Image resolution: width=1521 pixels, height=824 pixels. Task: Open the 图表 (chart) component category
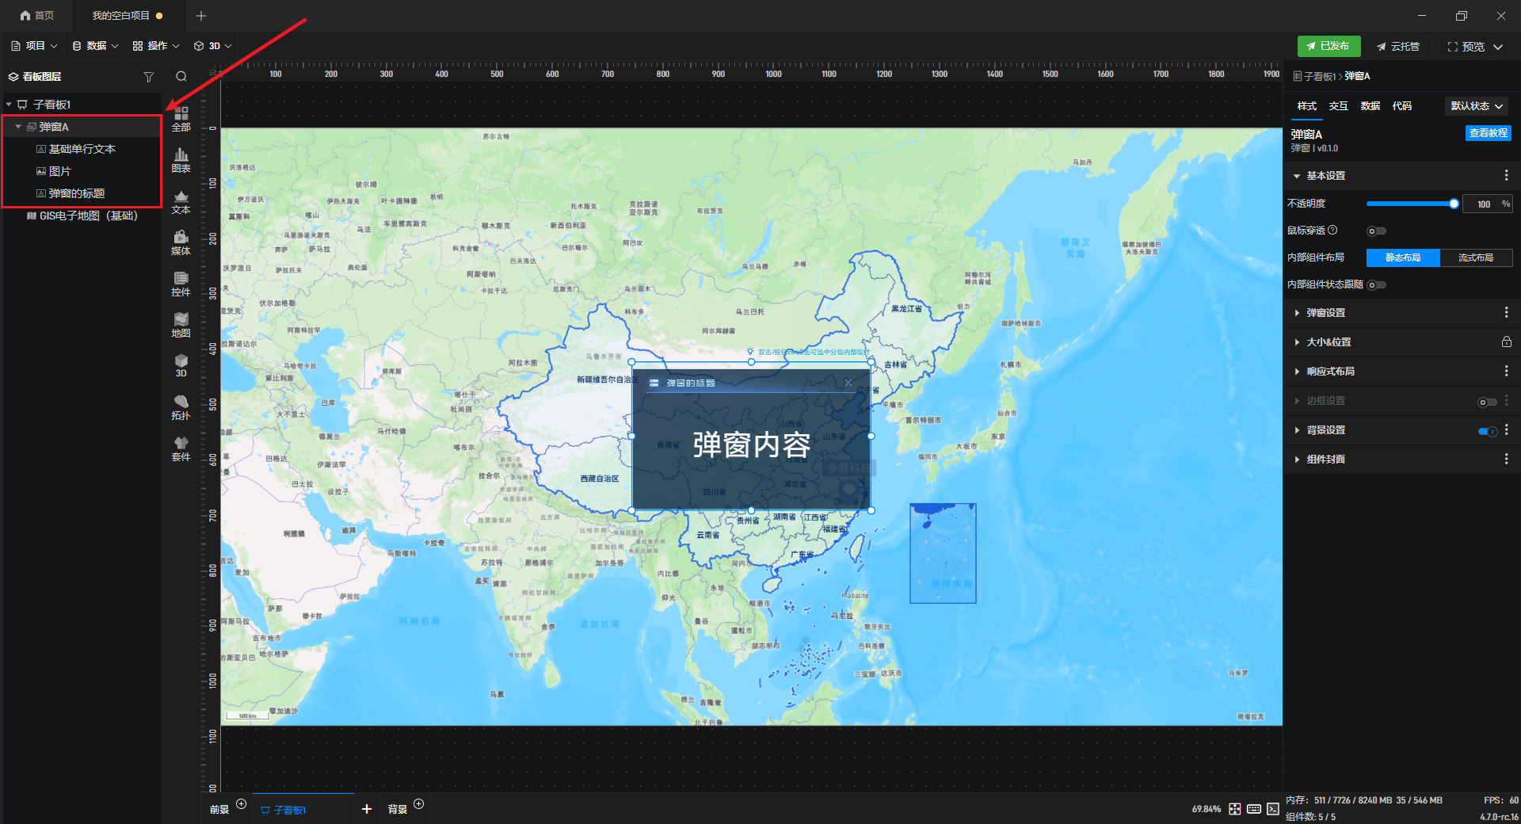point(181,160)
